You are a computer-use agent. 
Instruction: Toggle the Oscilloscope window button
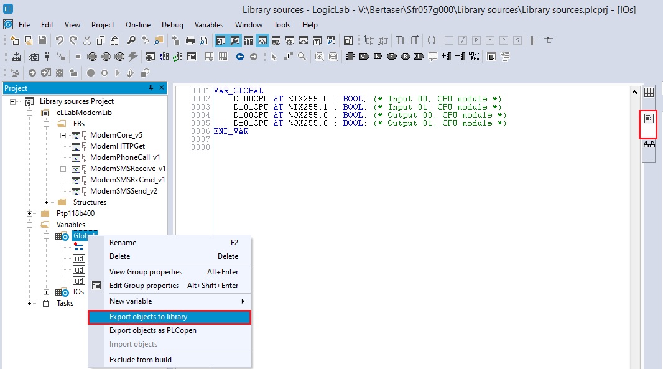pos(276,40)
